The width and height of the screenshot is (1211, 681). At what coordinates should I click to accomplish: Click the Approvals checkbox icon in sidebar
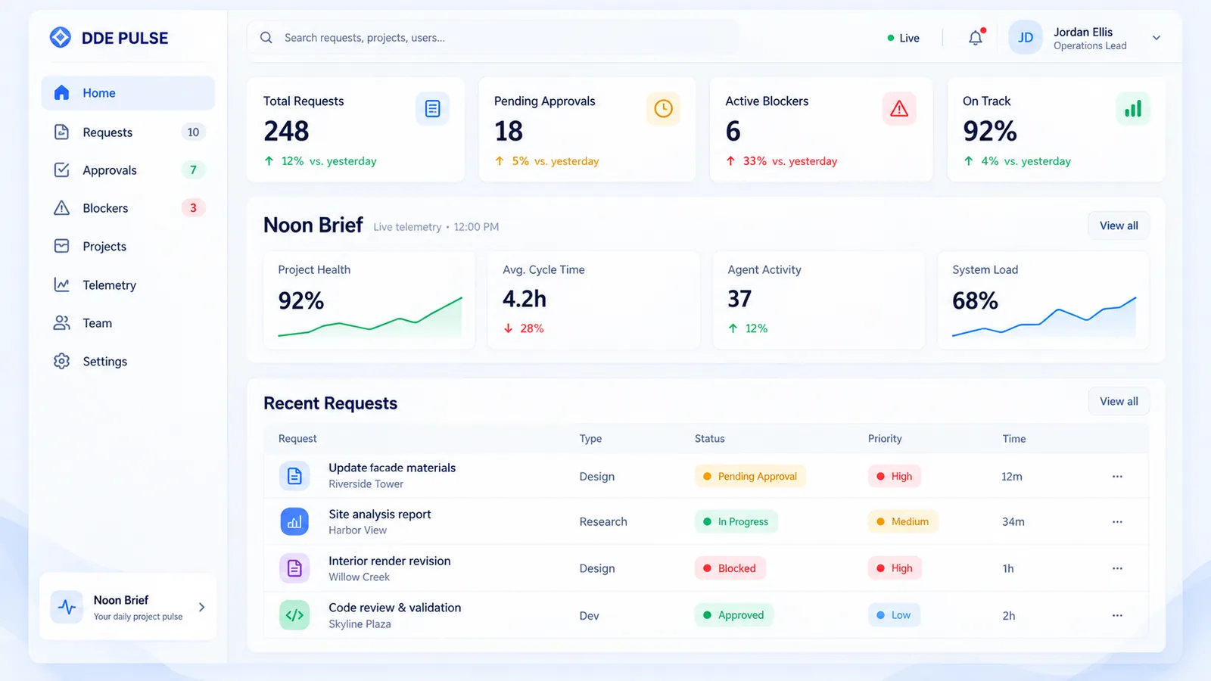tap(62, 169)
